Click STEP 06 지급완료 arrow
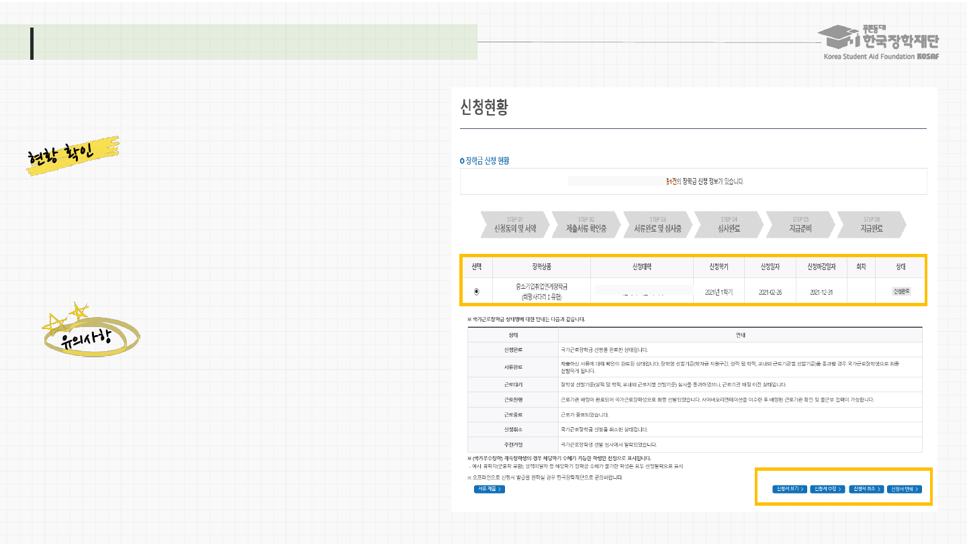The width and height of the screenshot is (967, 544). tap(872, 225)
